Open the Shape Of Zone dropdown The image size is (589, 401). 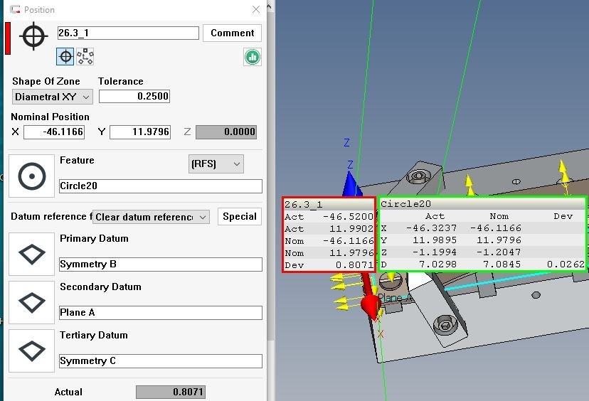pyautogui.click(x=53, y=97)
